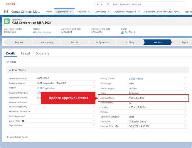Edit Agreement Name using pencil icon

coord(94,83)
